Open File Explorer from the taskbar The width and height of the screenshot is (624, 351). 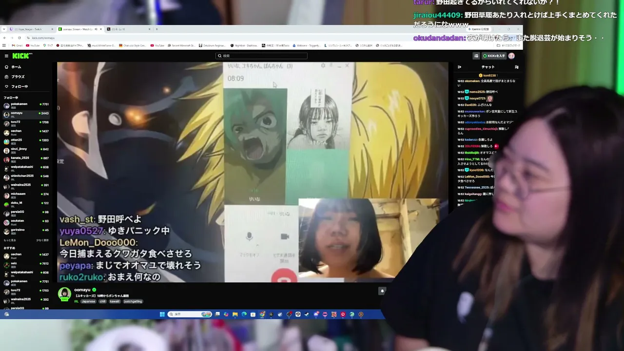[x=235, y=314]
